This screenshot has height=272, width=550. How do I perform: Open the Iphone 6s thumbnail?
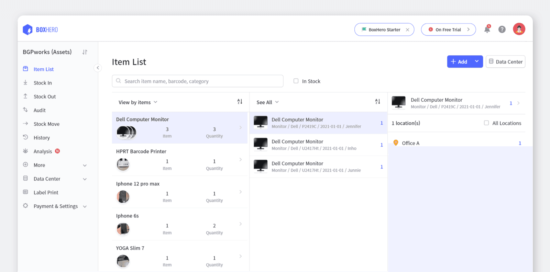pyautogui.click(x=123, y=229)
